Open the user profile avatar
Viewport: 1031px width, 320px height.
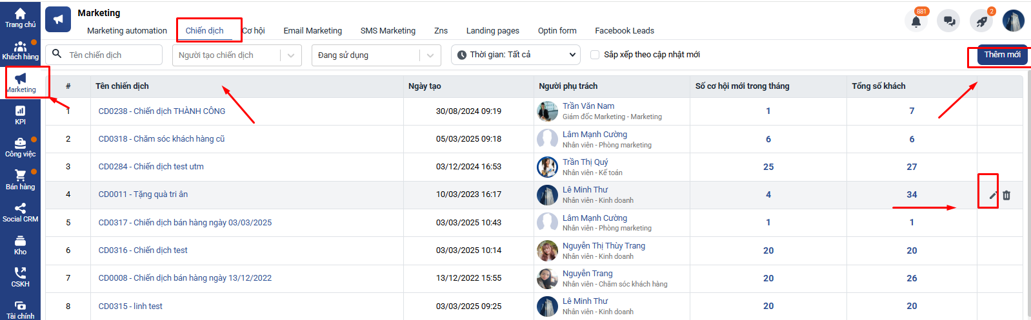click(1013, 21)
